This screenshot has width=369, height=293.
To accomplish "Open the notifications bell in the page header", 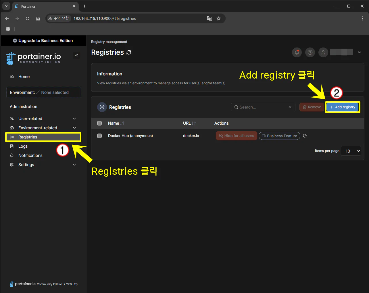I will click(297, 52).
